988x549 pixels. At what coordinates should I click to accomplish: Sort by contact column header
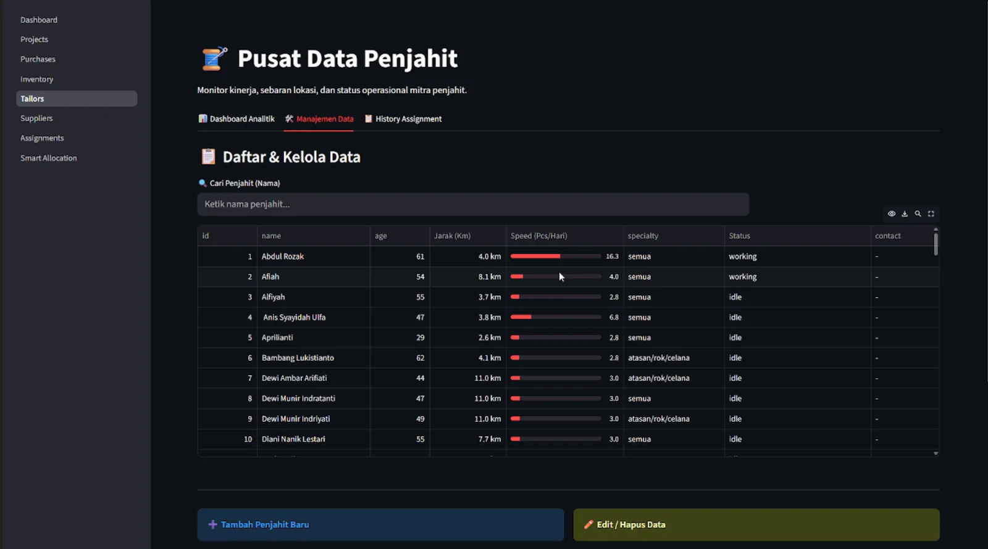(x=902, y=236)
